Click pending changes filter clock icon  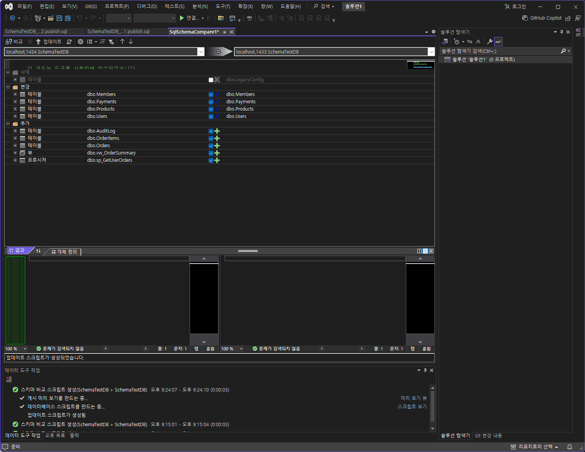click(x=457, y=42)
